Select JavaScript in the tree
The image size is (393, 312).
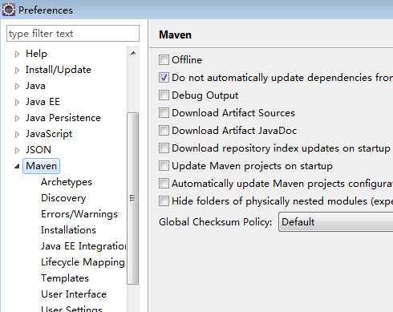click(49, 134)
